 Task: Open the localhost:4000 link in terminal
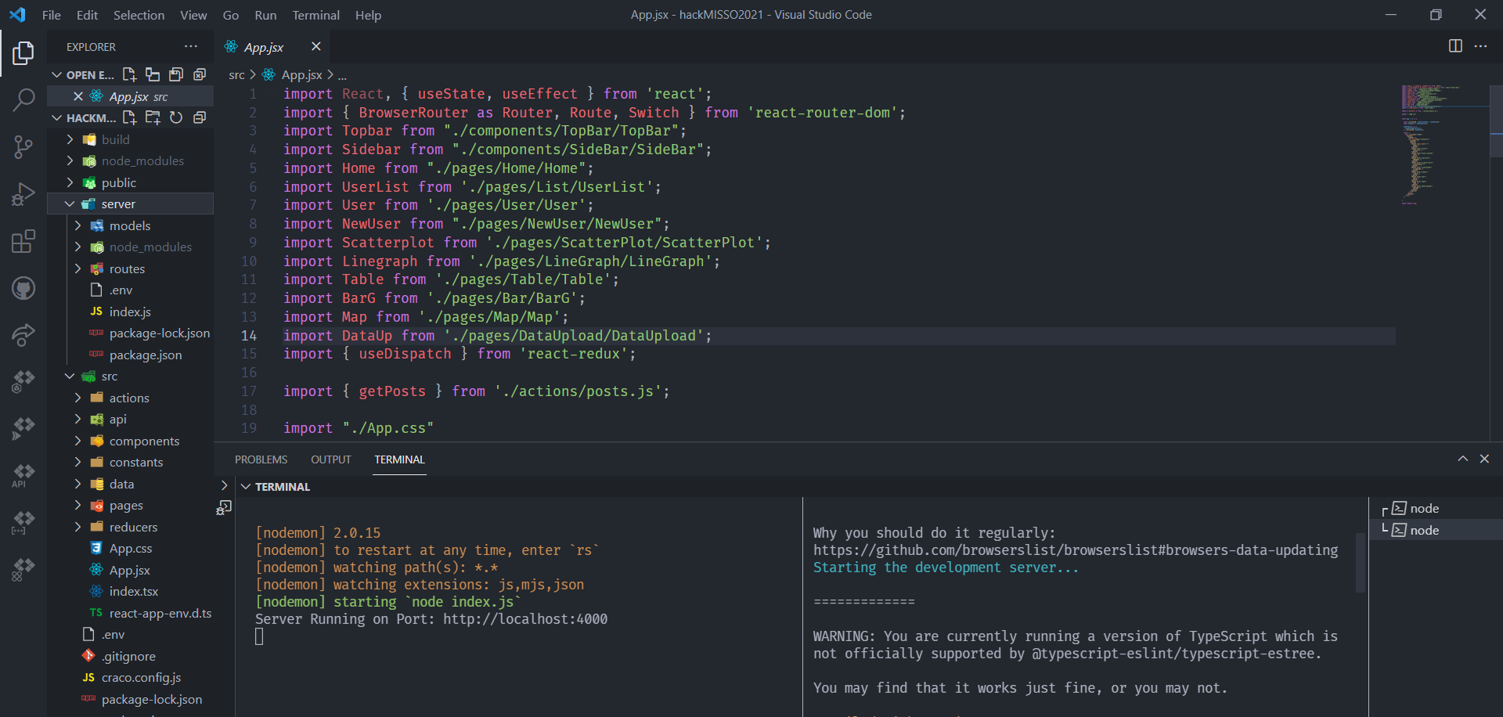[x=525, y=619]
